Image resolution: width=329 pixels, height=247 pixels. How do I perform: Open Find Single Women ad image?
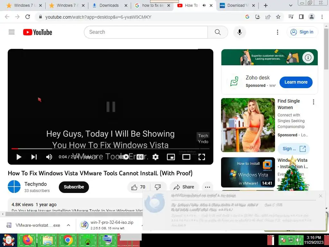(x=248, y=125)
